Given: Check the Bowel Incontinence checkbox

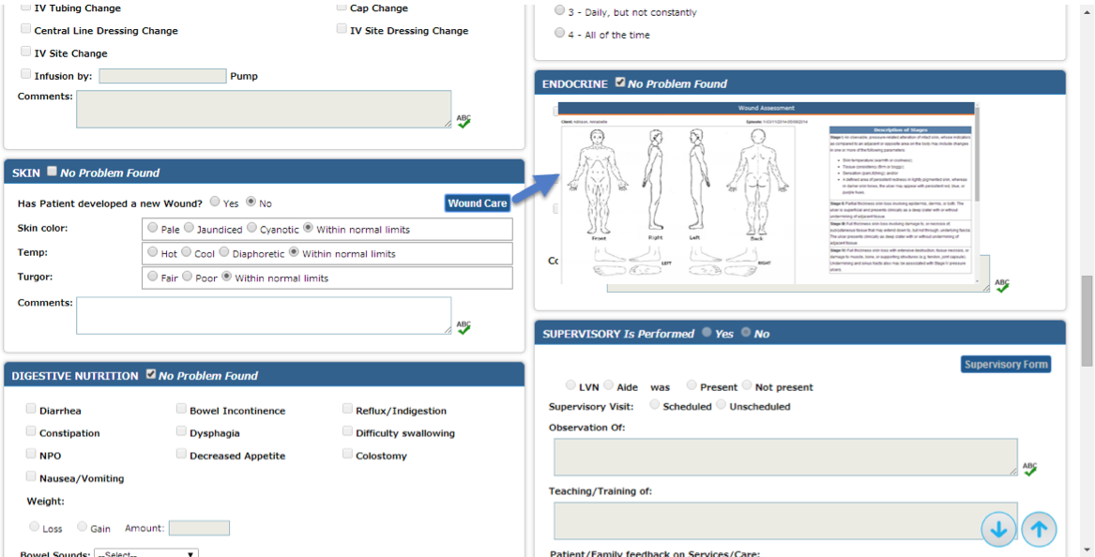Looking at the screenshot, I should (x=181, y=409).
